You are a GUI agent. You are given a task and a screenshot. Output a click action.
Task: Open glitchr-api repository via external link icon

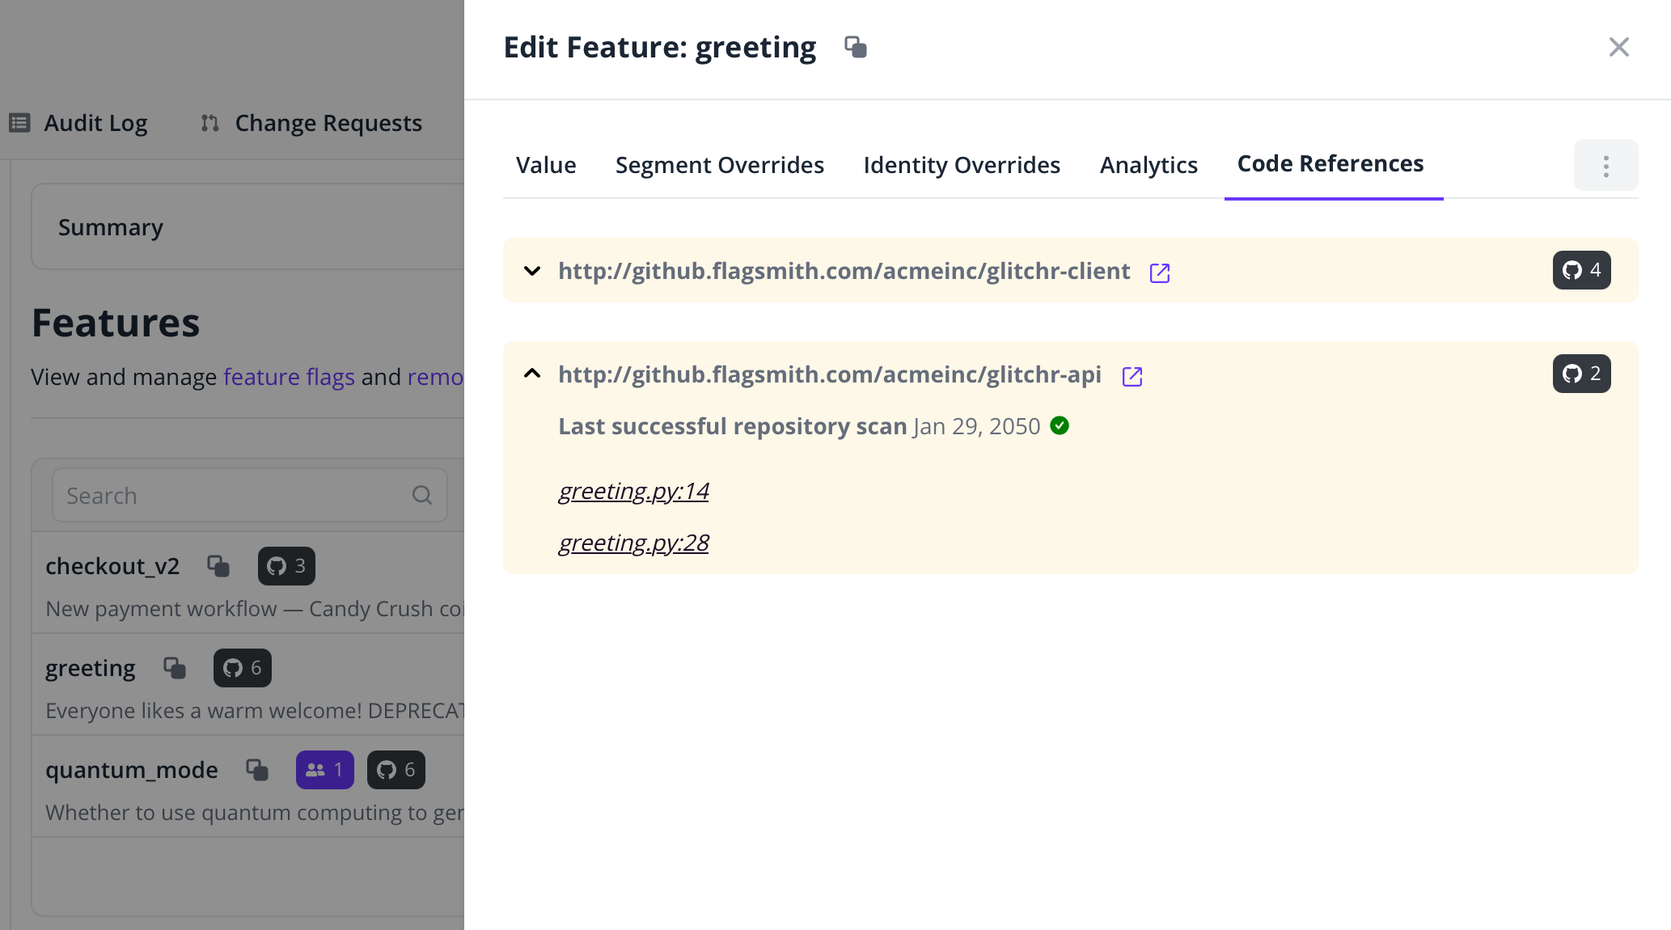pyautogui.click(x=1132, y=376)
